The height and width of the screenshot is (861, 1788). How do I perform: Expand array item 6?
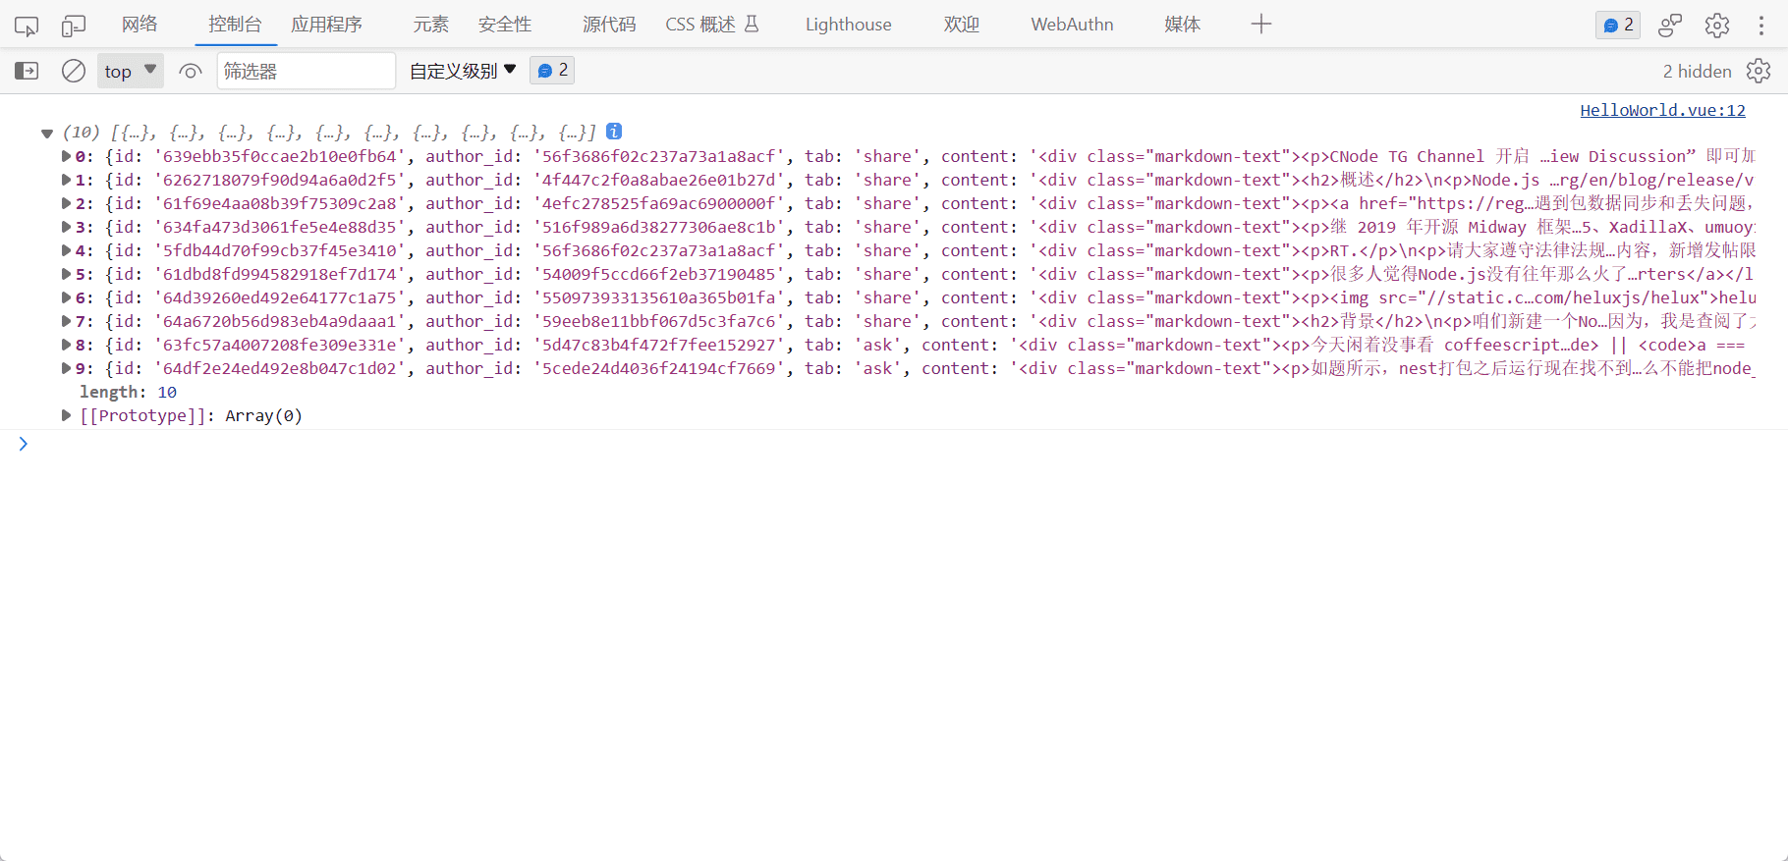[x=66, y=297]
